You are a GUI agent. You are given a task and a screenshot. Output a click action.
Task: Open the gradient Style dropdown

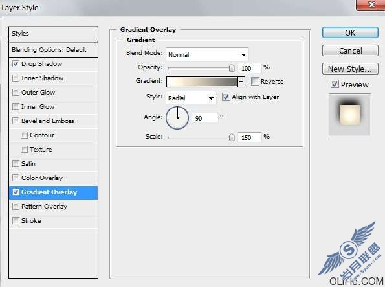(191, 98)
